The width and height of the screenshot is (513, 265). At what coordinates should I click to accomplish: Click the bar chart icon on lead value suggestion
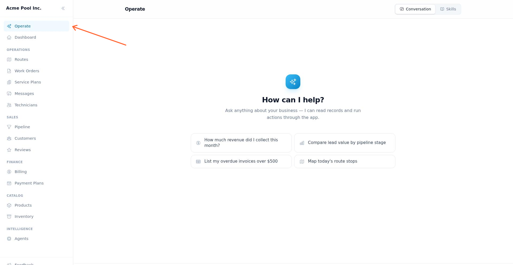302,143
